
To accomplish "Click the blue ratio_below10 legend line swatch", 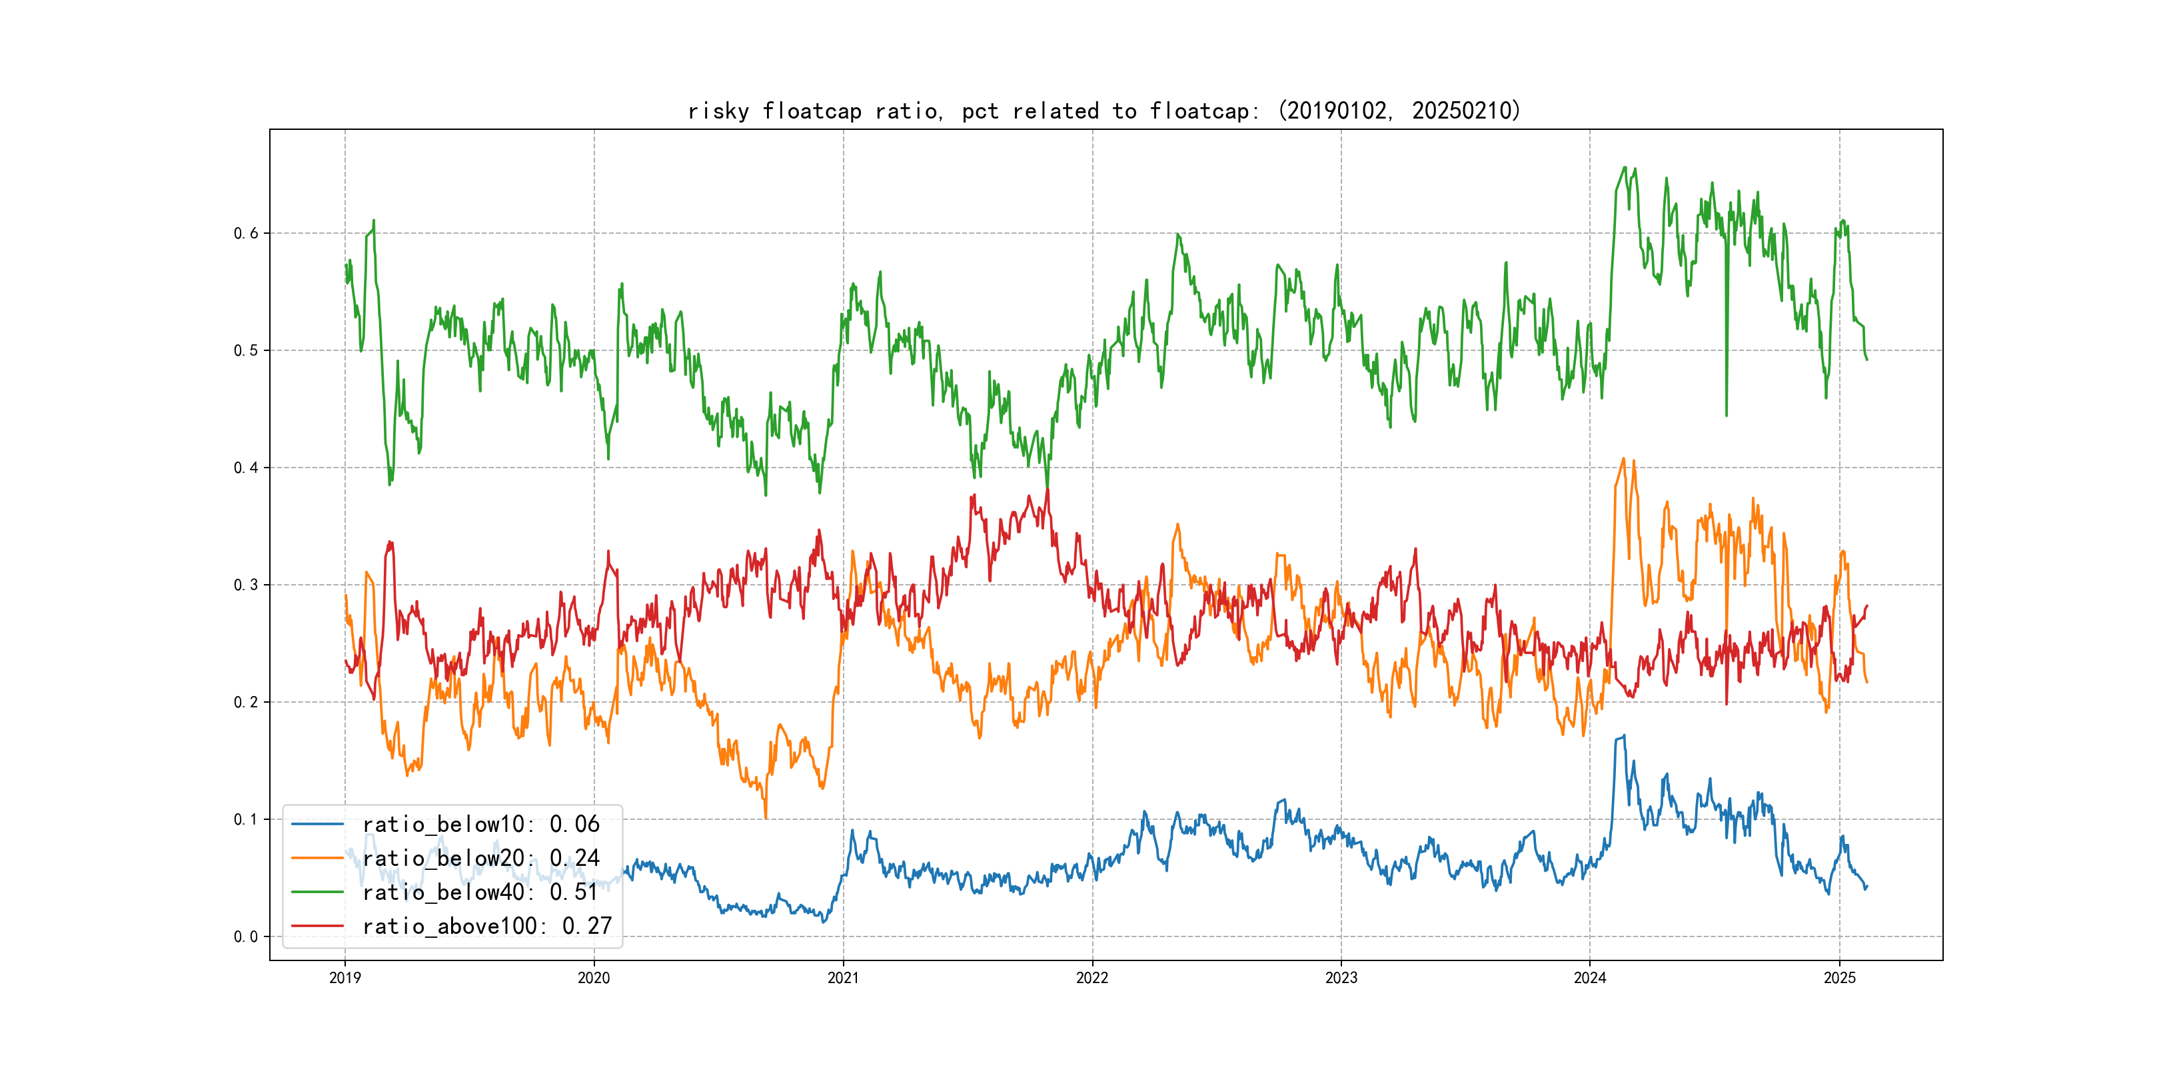I will [x=317, y=825].
